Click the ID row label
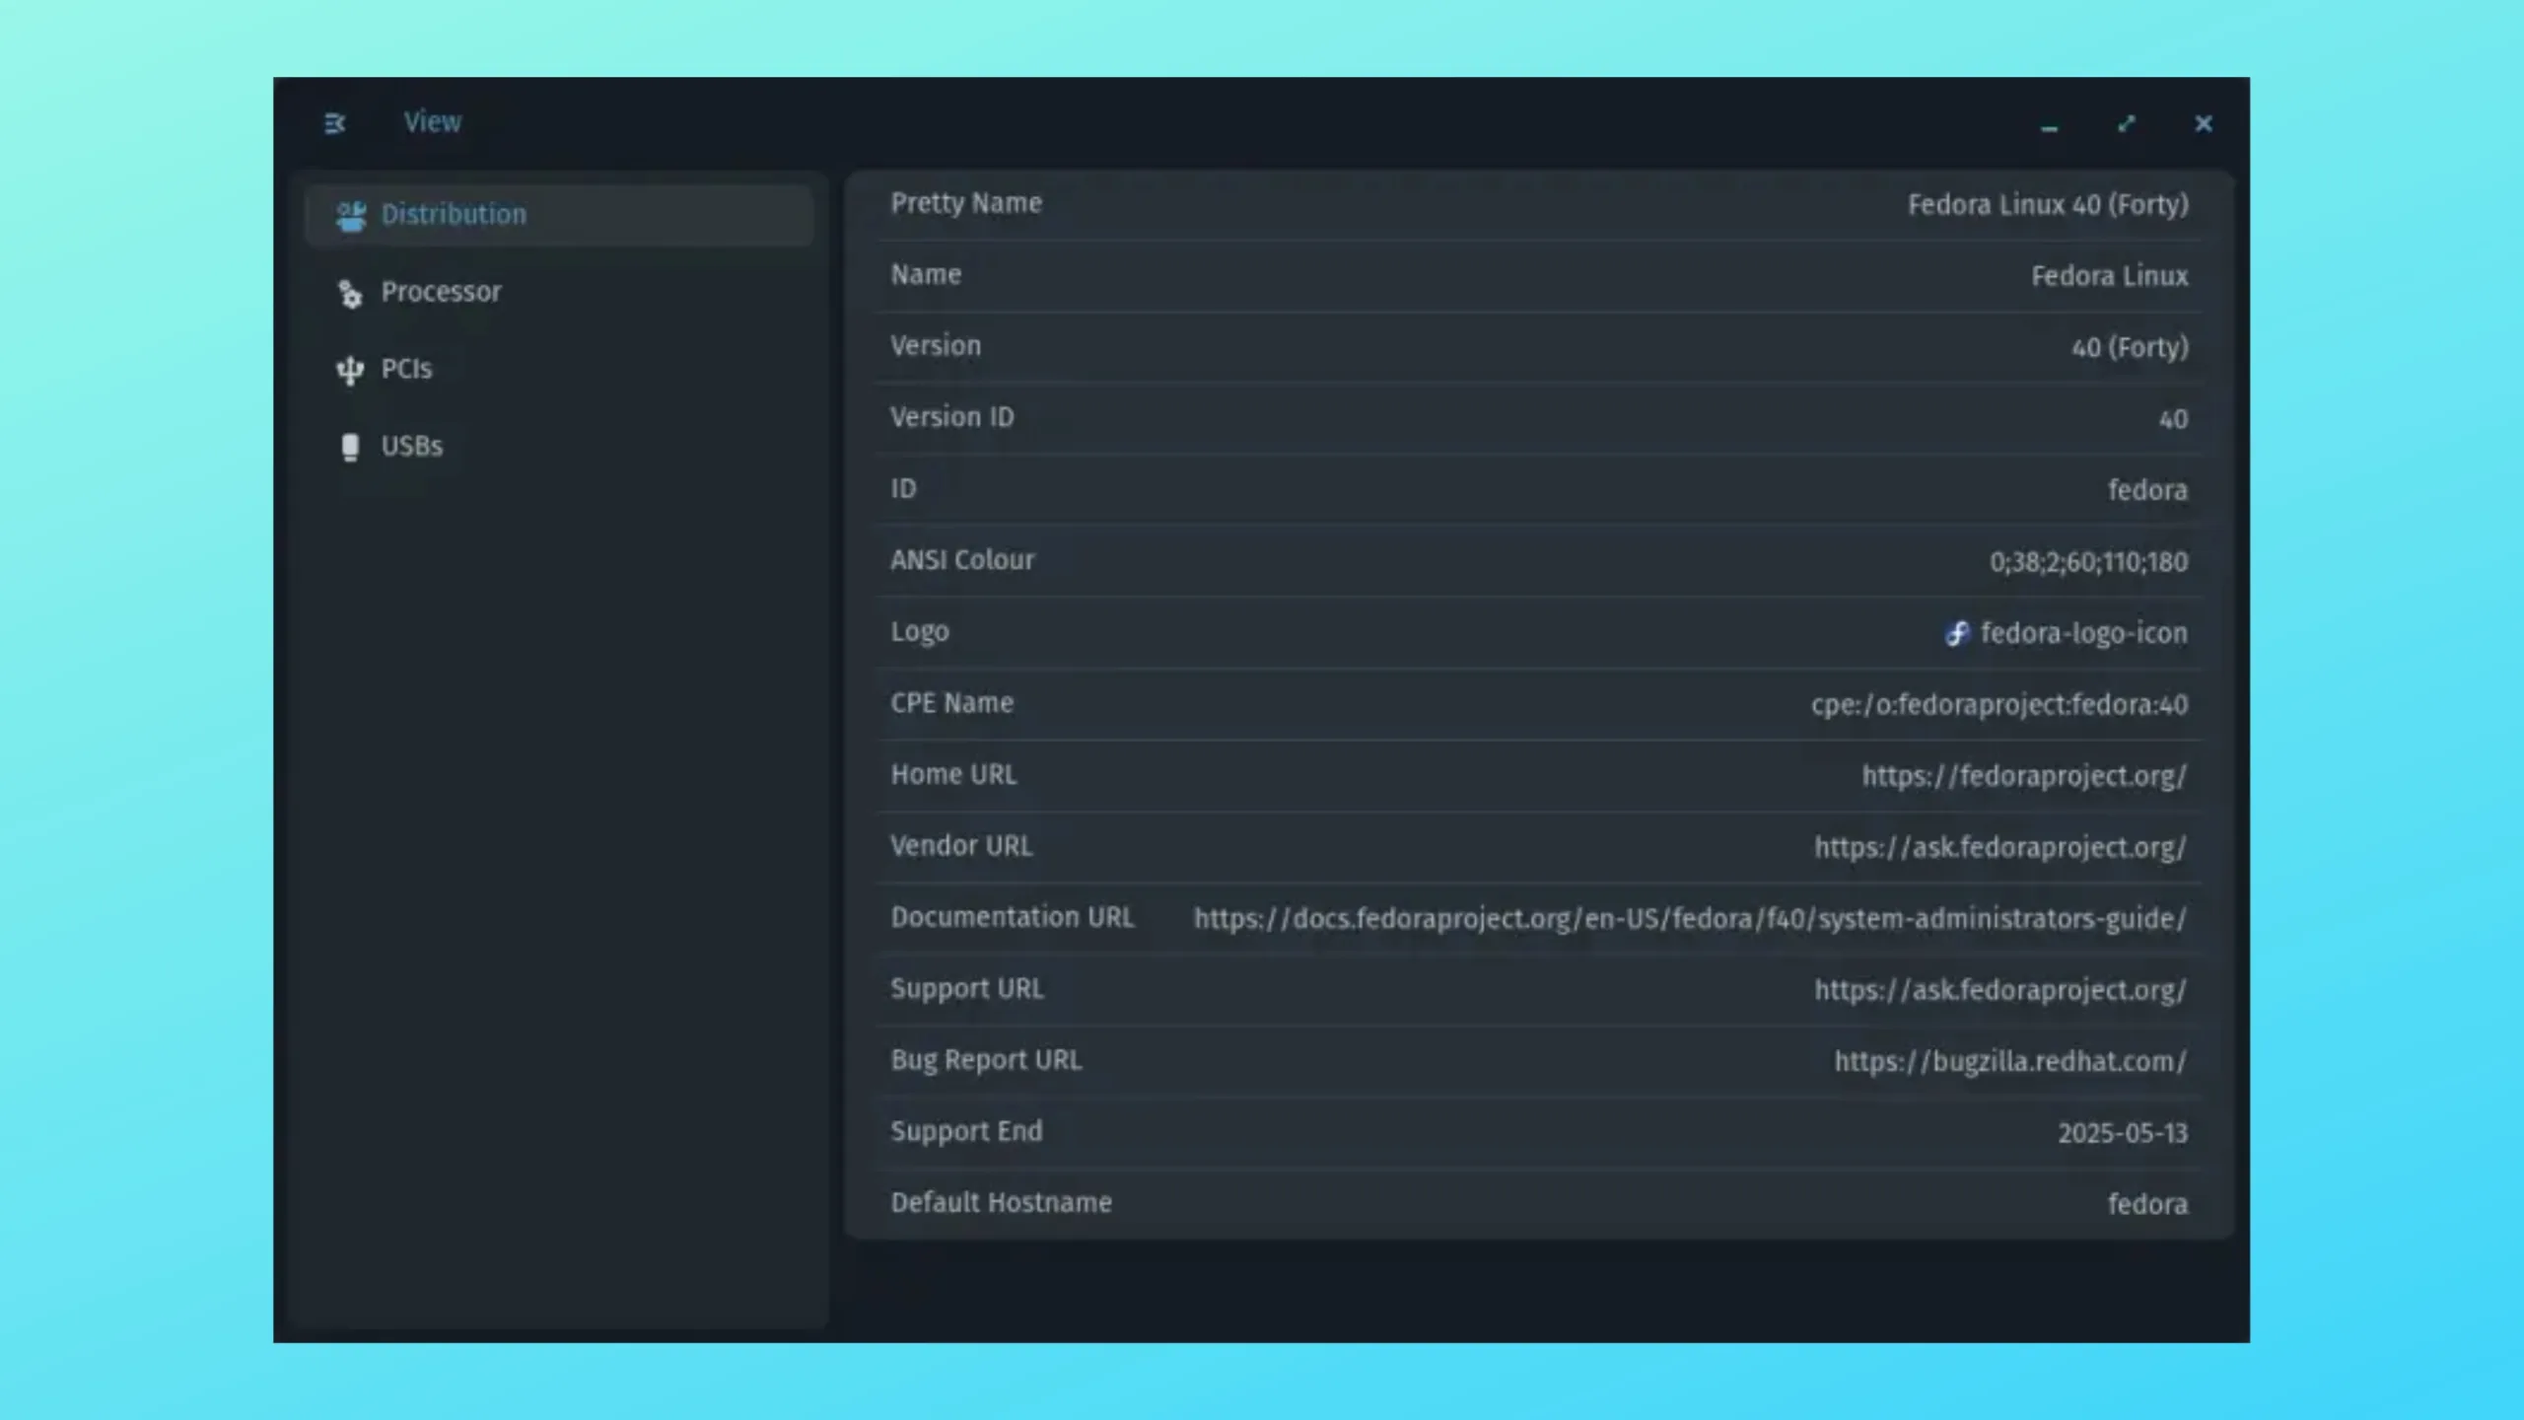2524x1420 pixels. tap(904, 489)
